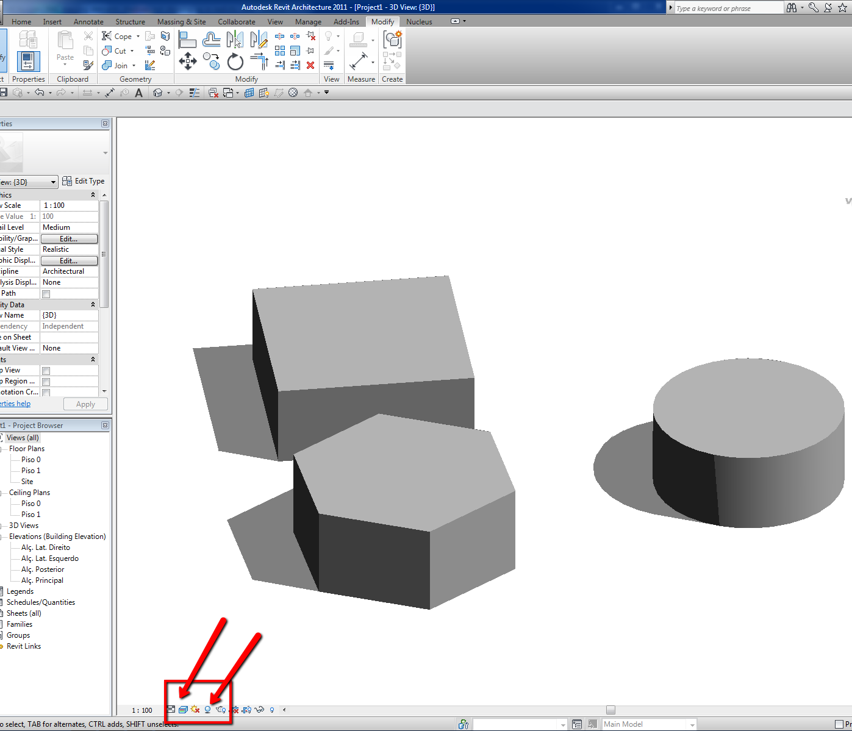Select the Scale tool
The height and width of the screenshot is (731, 852).
[x=295, y=51]
